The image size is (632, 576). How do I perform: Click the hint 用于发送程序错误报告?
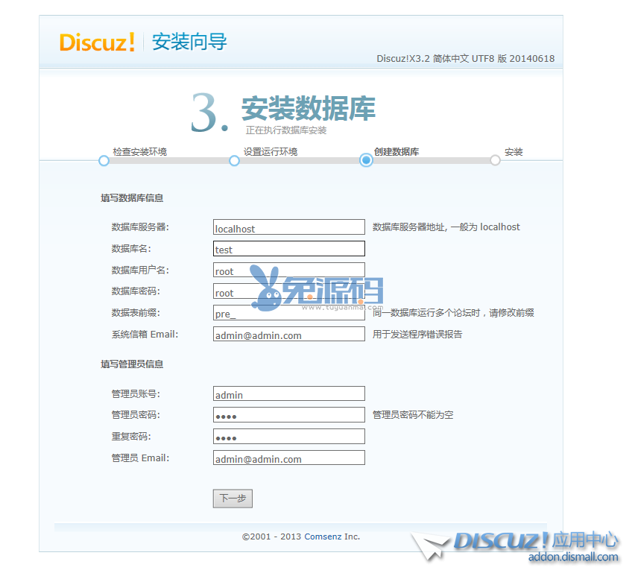(417, 334)
